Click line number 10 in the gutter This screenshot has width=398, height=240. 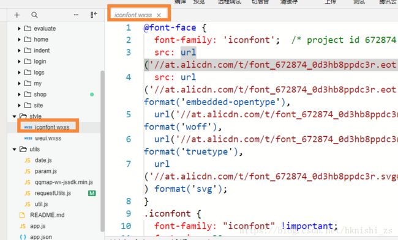click(x=126, y=226)
